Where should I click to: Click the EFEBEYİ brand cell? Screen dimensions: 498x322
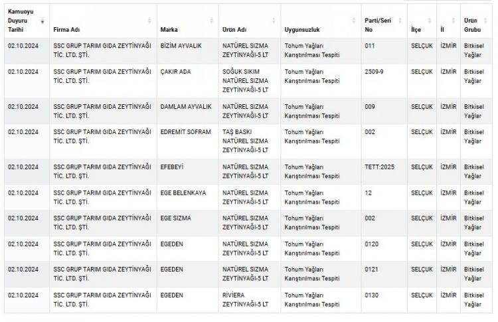[172, 167]
